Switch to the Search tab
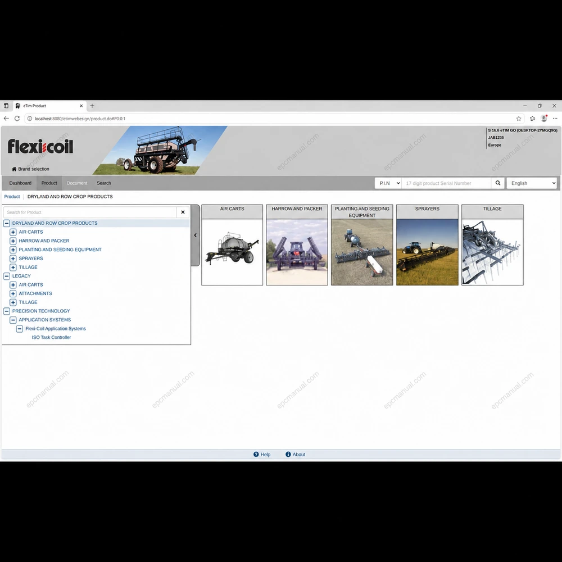This screenshot has width=562, height=562. tap(104, 183)
